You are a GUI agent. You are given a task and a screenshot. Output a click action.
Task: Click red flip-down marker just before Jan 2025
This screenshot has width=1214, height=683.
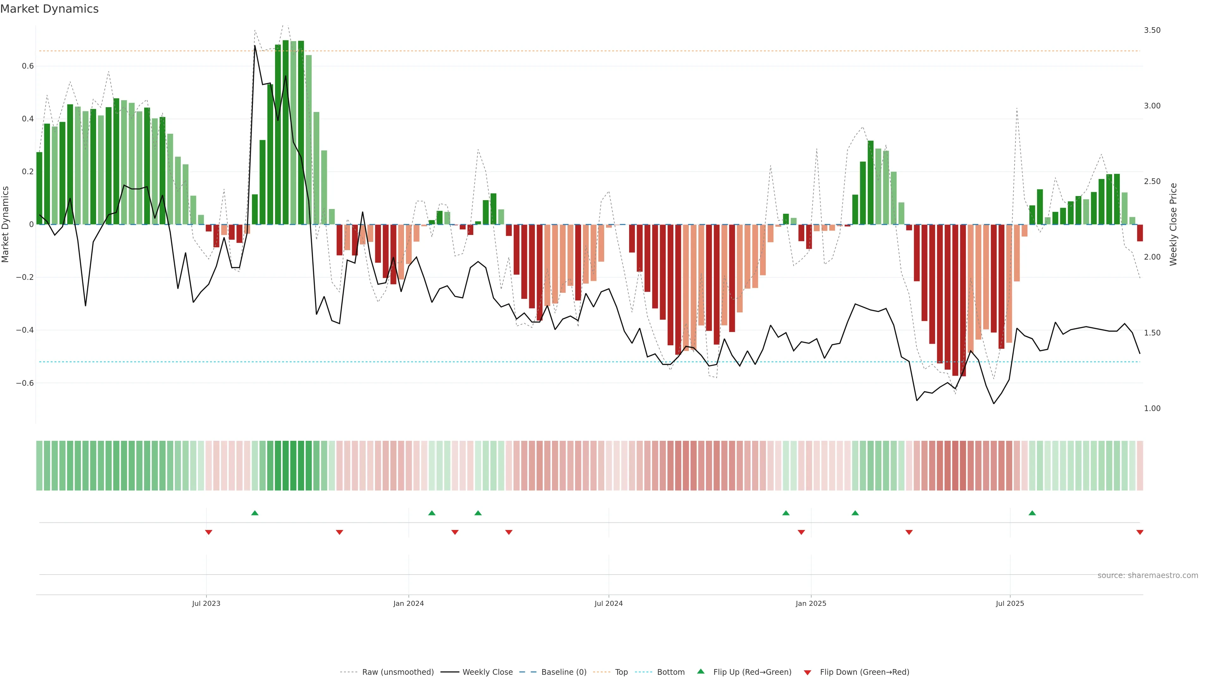(801, 532)
